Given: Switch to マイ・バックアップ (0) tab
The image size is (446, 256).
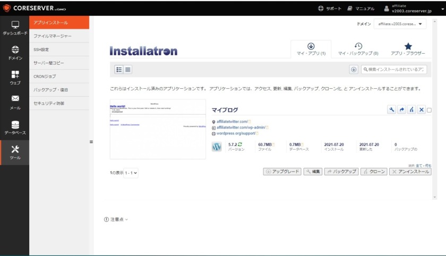Looking at the screenshot, I should click(358, 49).
